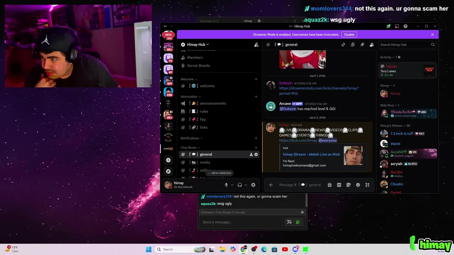This screenshot has height=255, width=454.
Task: Click Followers Only Mode info icon
Action: (302, 212)
